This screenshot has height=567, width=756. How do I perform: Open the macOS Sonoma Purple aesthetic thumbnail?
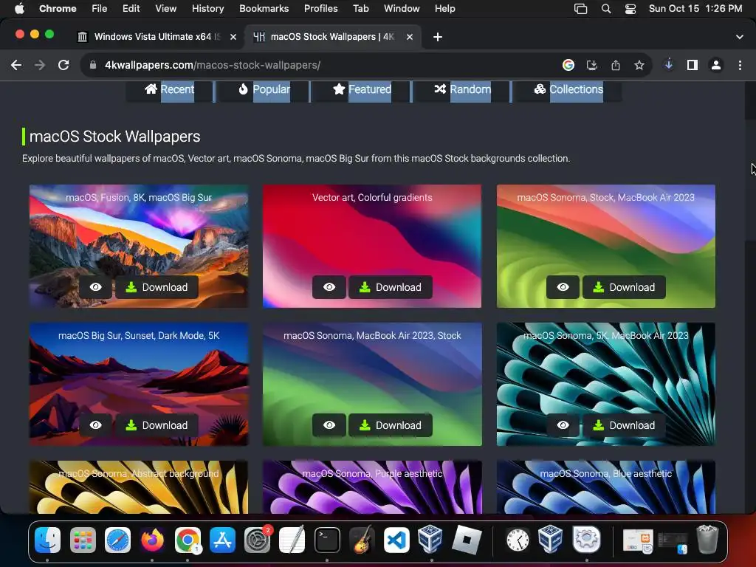(372, 487)
